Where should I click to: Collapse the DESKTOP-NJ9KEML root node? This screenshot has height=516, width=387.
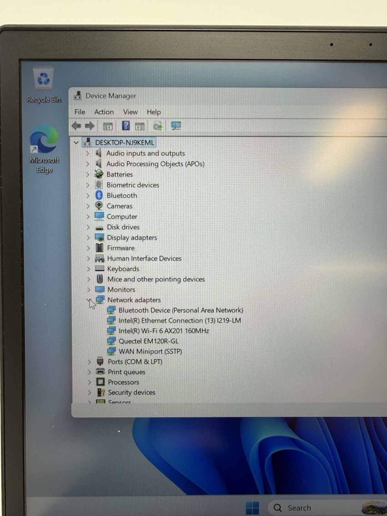coord(76,142)
